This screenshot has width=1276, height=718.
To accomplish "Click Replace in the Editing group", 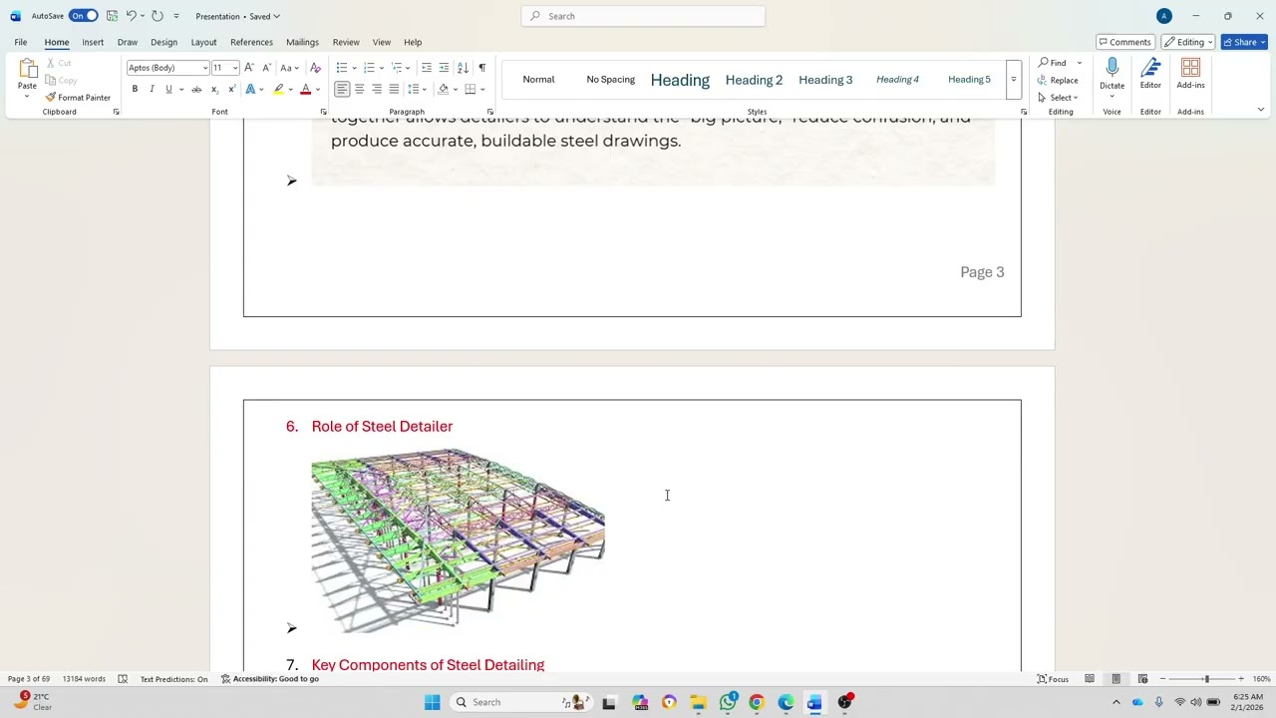I will tap(1058, 80).
